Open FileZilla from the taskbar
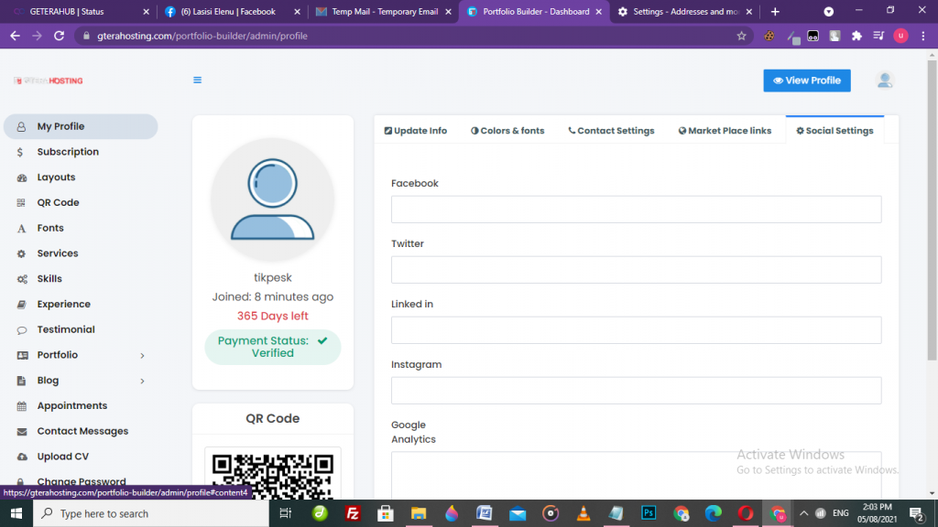This screenshot has height=527, width=938. tap(353, 513)
